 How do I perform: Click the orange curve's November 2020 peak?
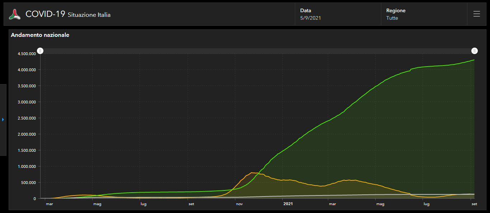pyautogui.click(x=253, y=173)
